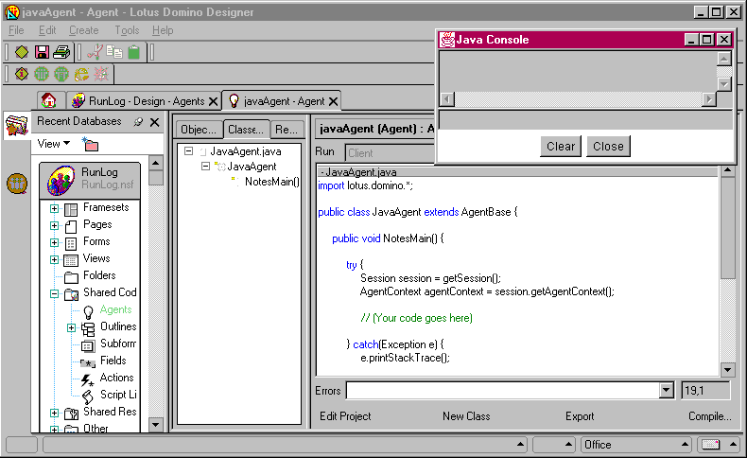Save the agent with the floppy disk icon

(x=42, y=52)
